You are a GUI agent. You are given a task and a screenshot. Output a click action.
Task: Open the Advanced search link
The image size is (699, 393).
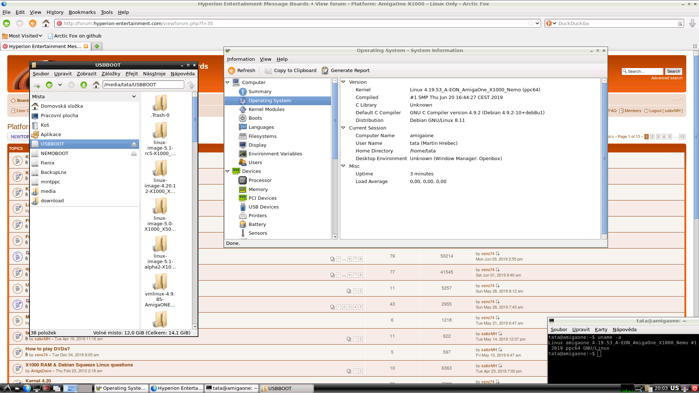(666, 78)
